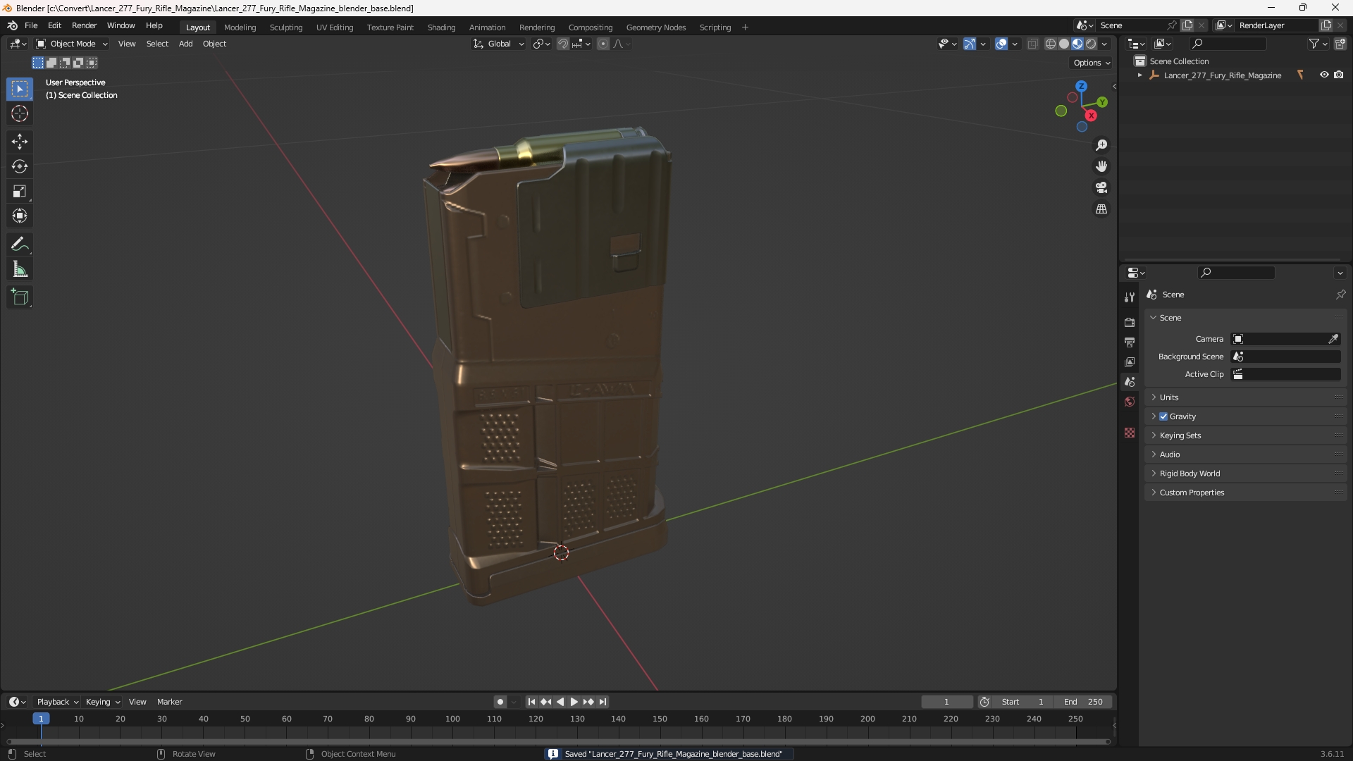Disable Lancer_277_Fury_Rifle_Magazine in renders

click(x=1339, y=75)
